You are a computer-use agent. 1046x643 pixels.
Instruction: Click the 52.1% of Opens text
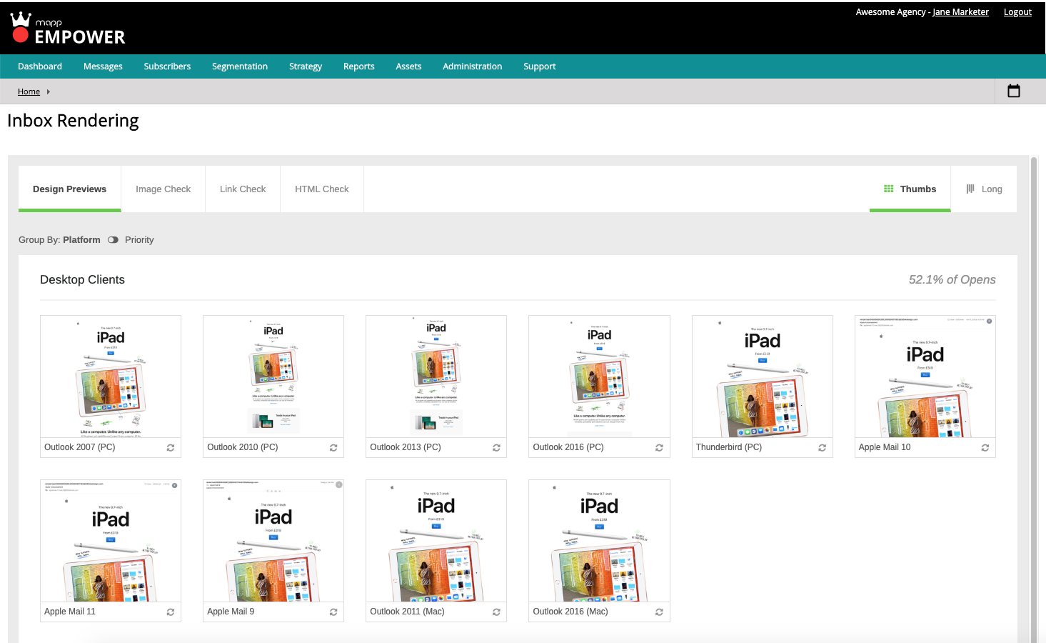click(x=952, y=280)
